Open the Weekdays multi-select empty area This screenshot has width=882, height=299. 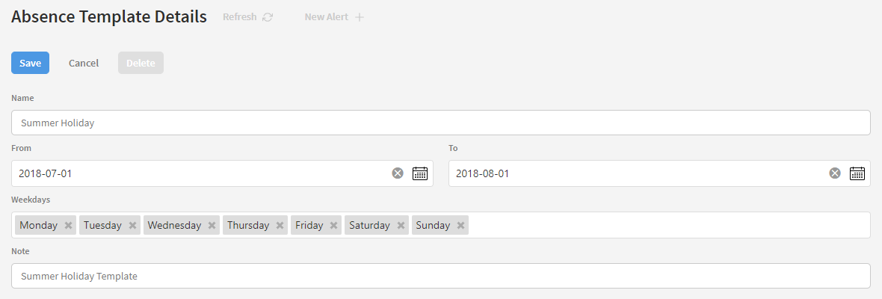(x=665, y=225)
